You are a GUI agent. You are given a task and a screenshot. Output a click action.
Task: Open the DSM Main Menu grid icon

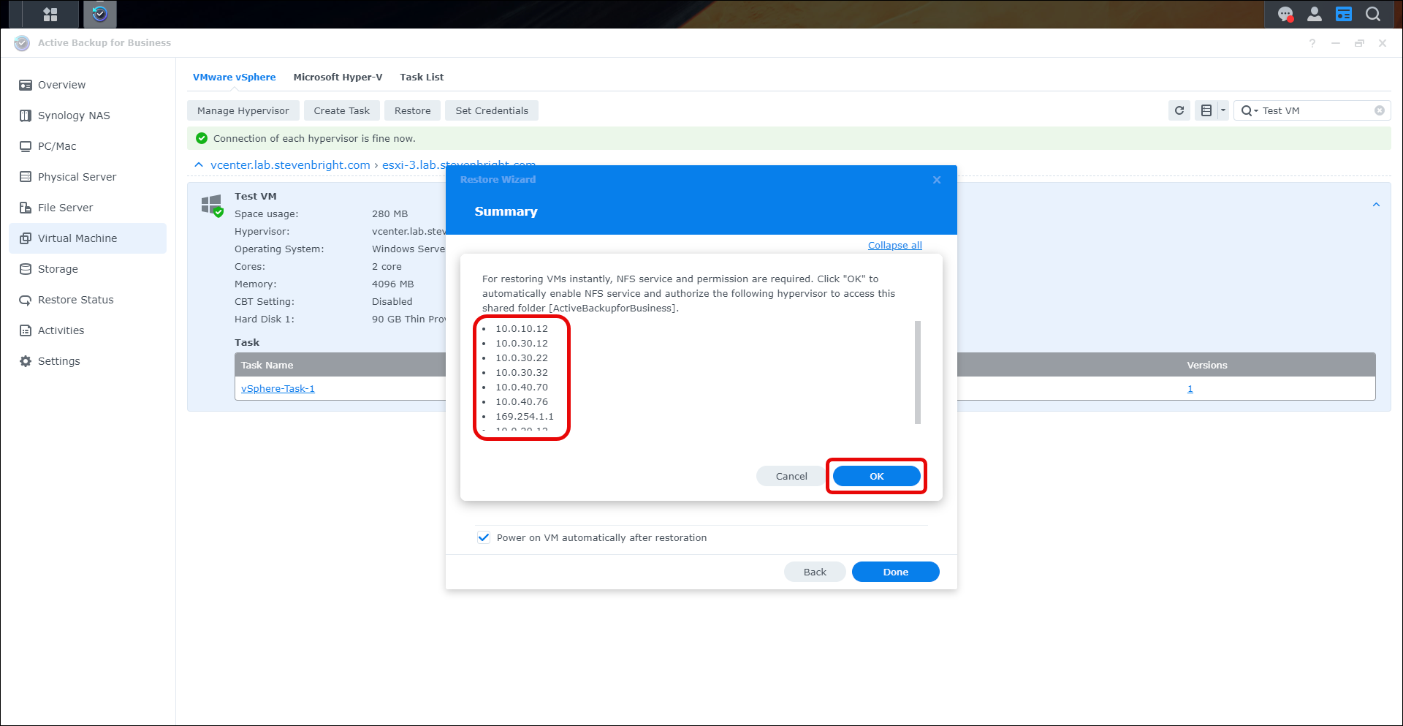click(x=50, y=14)
